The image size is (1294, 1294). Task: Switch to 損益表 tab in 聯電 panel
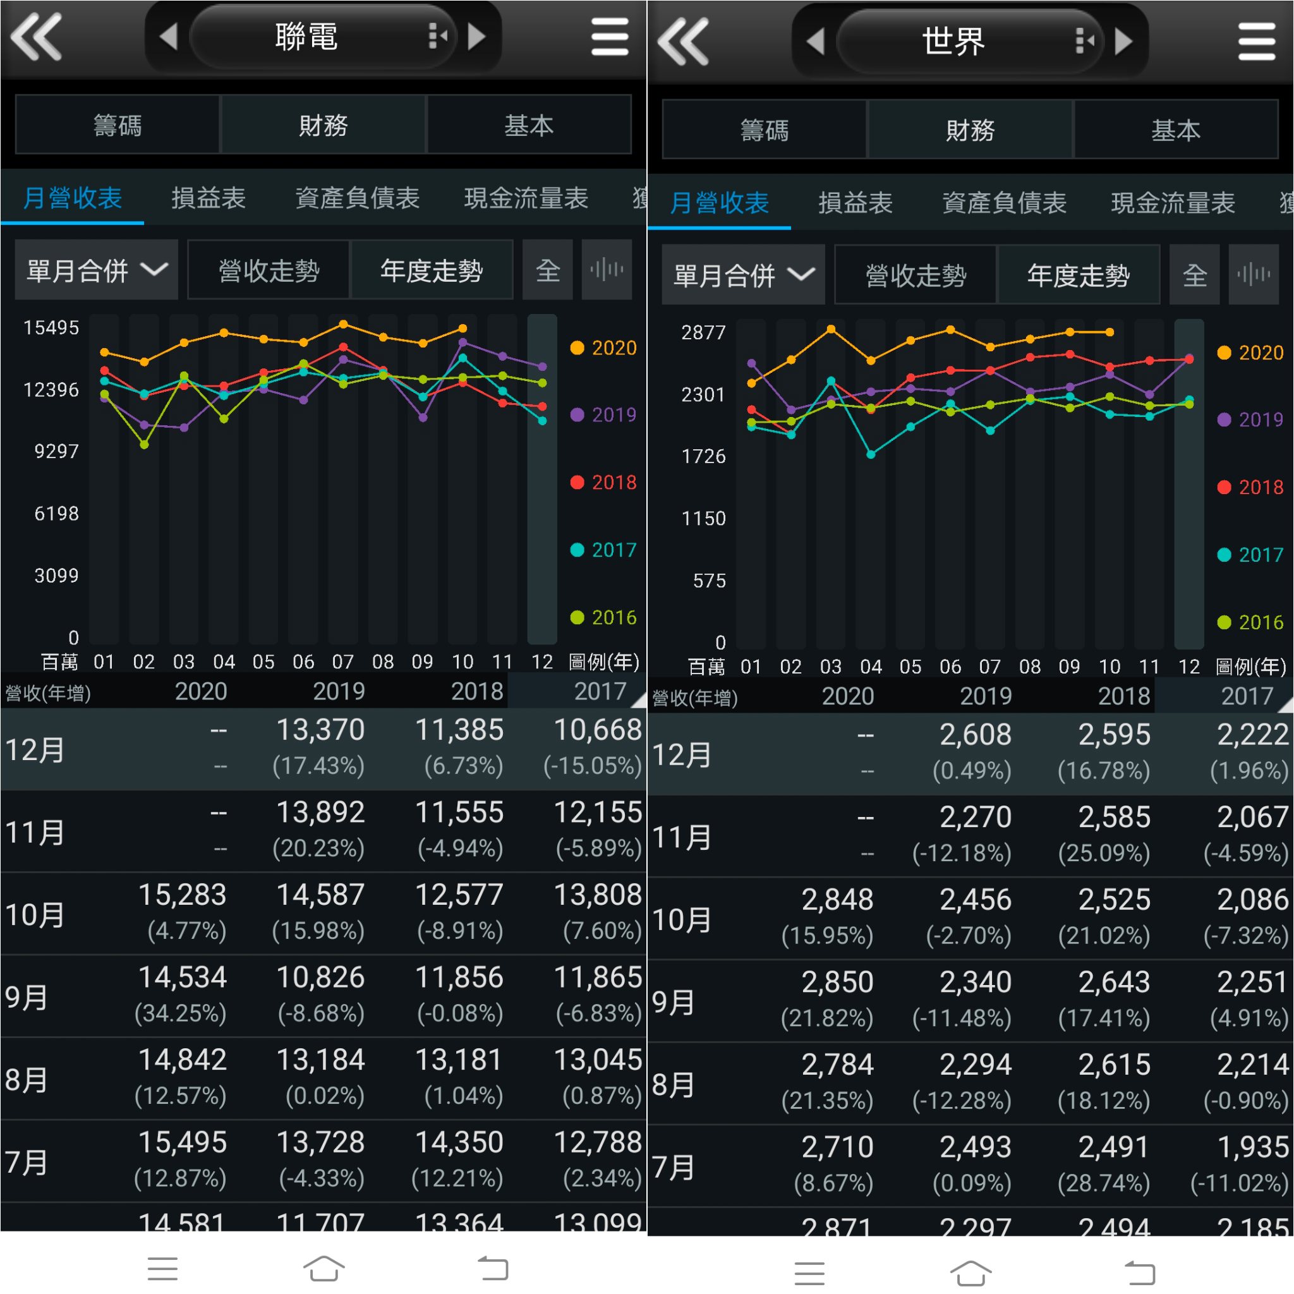pos(209,198)
